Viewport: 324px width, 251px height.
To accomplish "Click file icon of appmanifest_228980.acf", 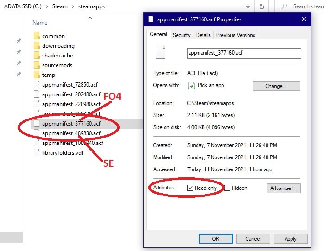I will (x=37, y=104).
